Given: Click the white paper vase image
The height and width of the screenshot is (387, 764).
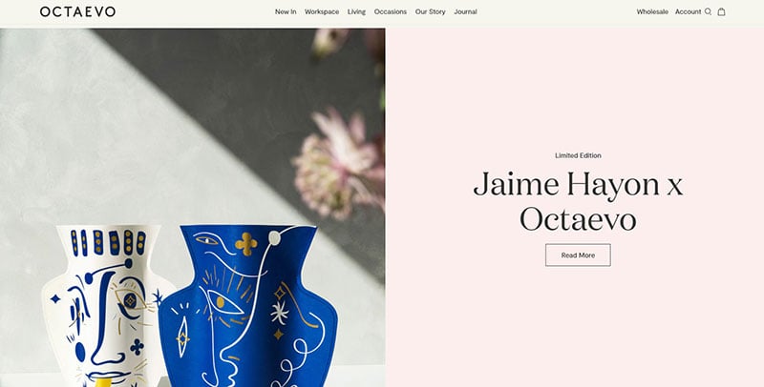Looking at the screenshot, I should click(x=105, y=305).
